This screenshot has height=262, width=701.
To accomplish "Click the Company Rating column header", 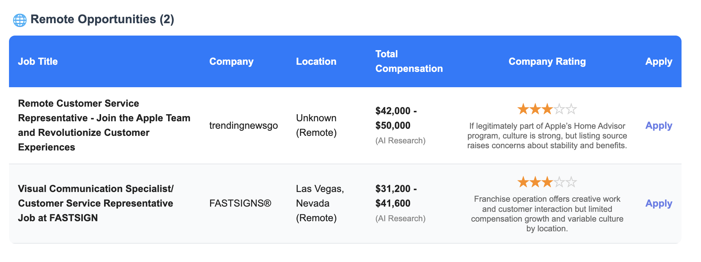I will pyautogui.click(x=547, y=61).
